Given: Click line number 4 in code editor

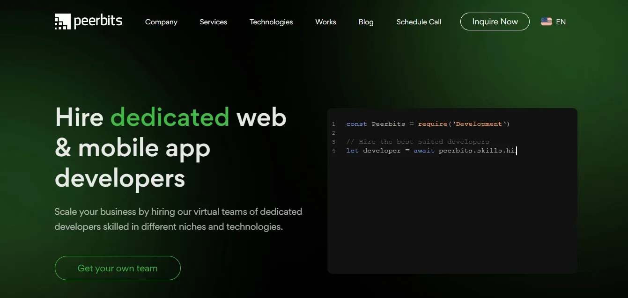Looking at the screenshot, I should [x=333, y=151].
